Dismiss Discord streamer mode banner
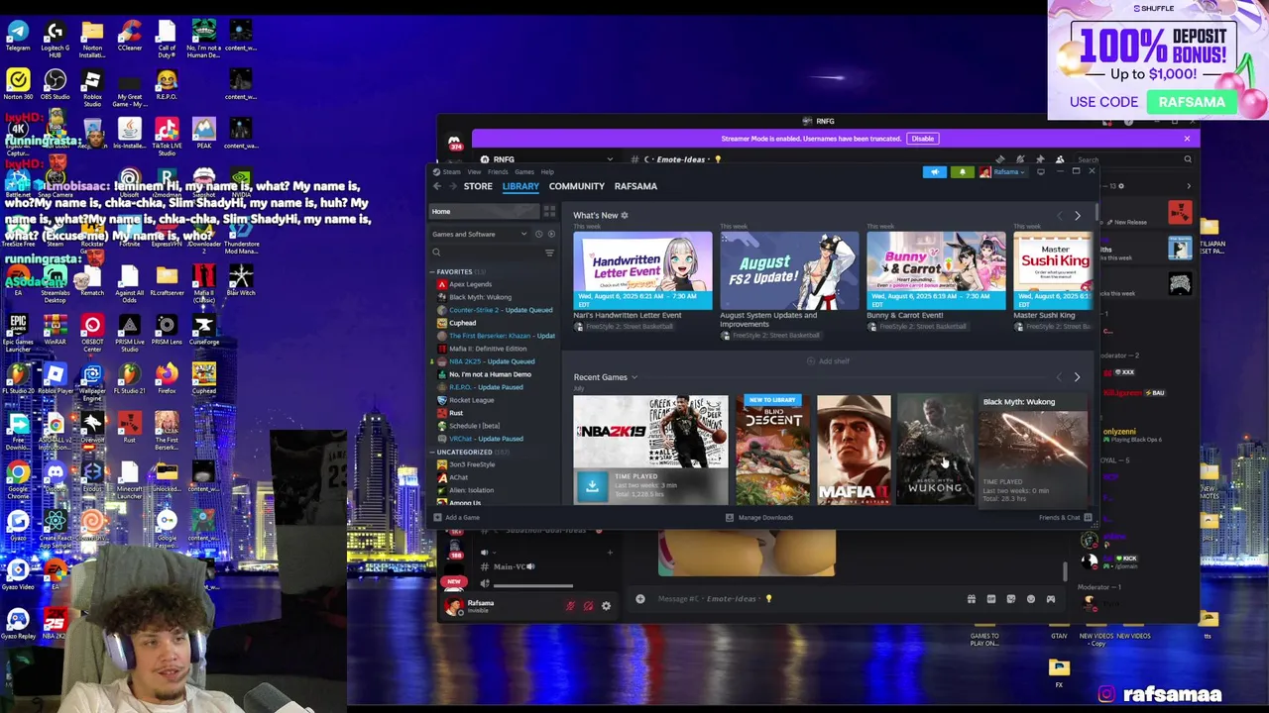 pyautogui.click(x=1187, y=139)
